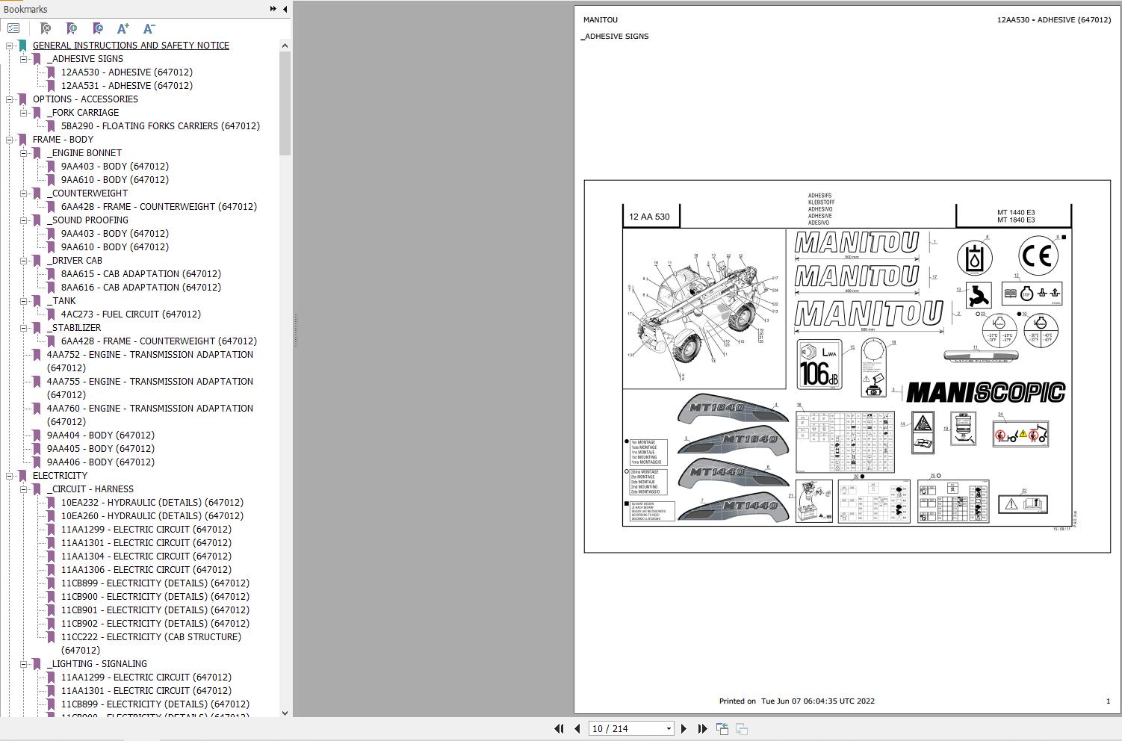Open 10EA260 - HYDRAULIC (DETAILS) bookmark
The image size is (1122, 741).
coord(152,516)
